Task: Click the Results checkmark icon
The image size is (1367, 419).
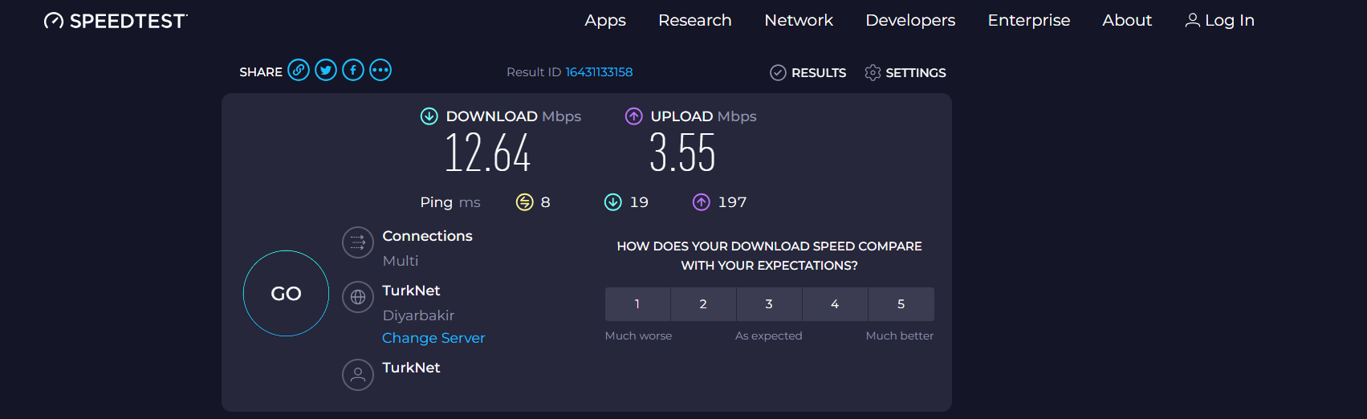Action: [x=778, y=73]
